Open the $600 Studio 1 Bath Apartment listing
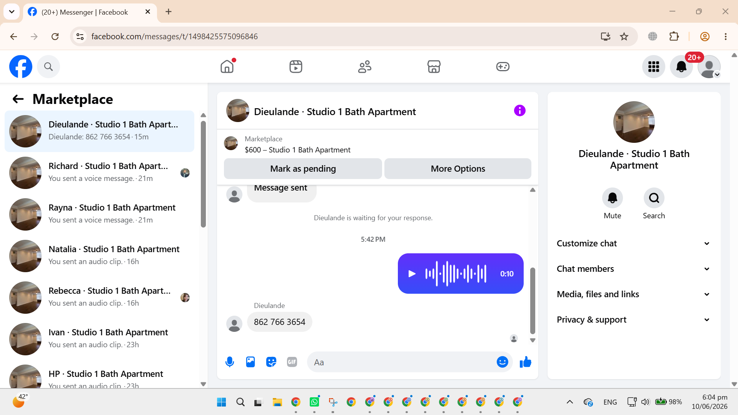The image size is (738, 415). (x=297, y=150)
